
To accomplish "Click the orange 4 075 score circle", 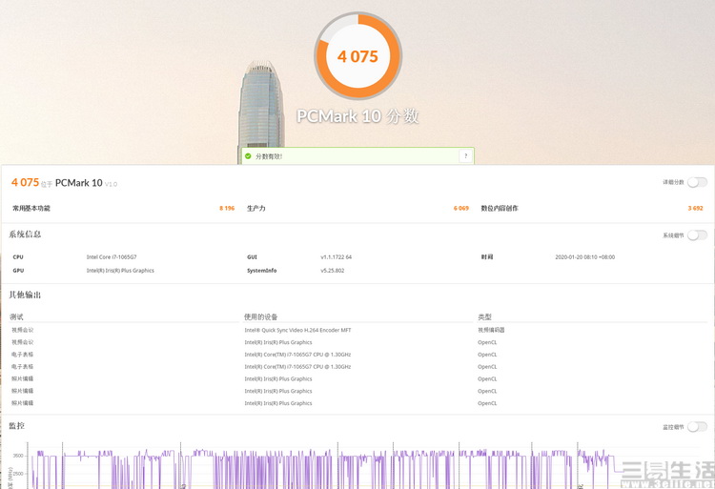I will pyautogui.click(x=357, y=56).
